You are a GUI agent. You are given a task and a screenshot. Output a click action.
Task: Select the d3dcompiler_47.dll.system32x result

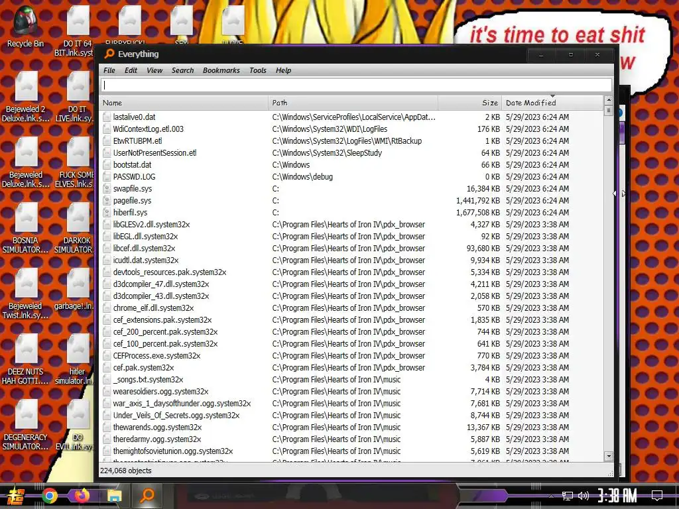161,284
